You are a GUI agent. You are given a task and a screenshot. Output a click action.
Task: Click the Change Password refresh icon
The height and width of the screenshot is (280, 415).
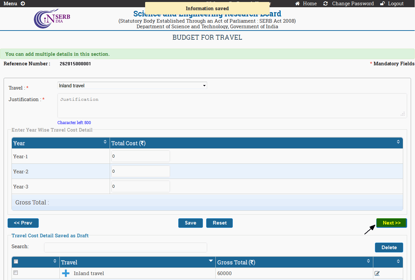tap(325, 4)
